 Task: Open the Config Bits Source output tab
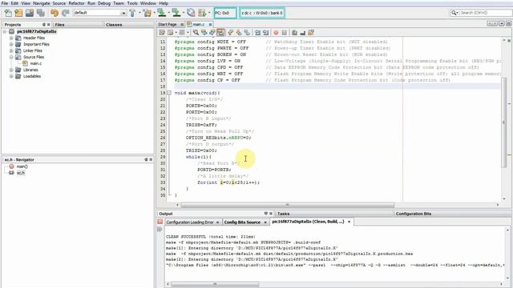pyautogui.click(x=242, y=222)
